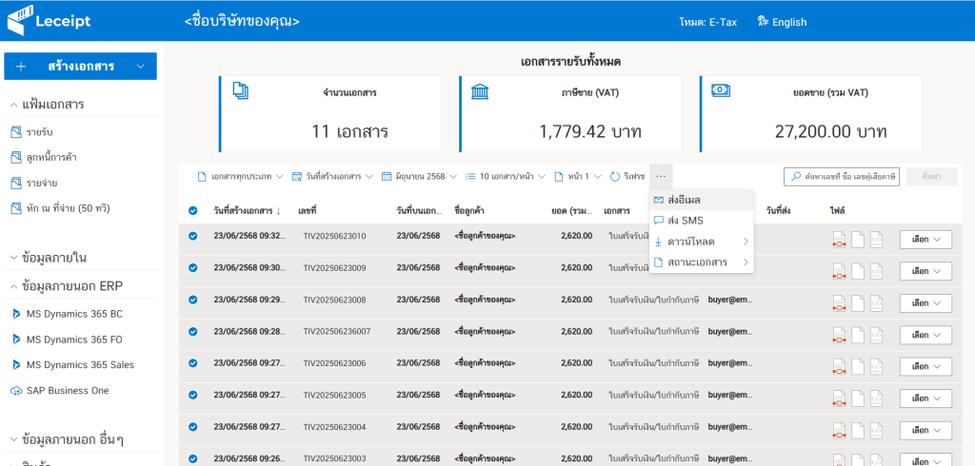Click the bank icon in ภาษีขาย (VAT) card

480,91
